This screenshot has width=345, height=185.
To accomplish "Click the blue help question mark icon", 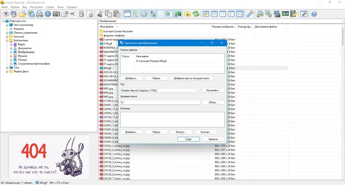I will pyautogui.click(x=314, y=14).
